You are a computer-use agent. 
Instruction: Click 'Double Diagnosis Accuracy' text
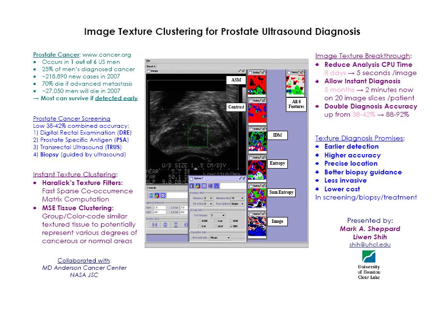371,106
